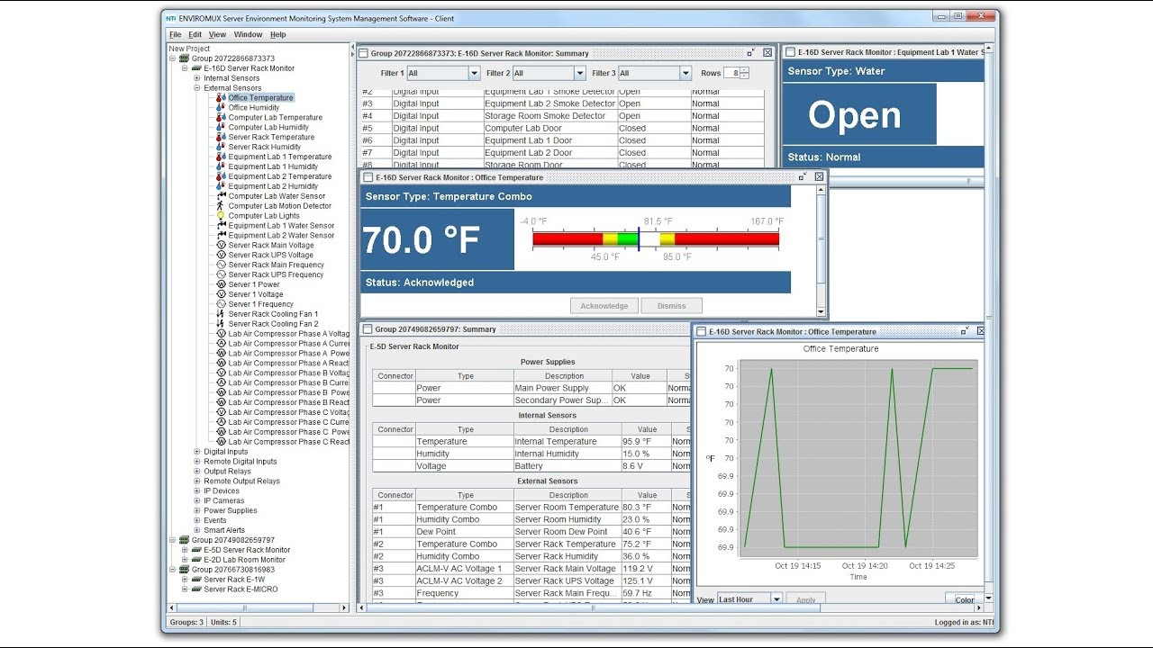This screenshot has width=1153, height=648.
Task: Expand the E-2D Lab Room Monitor node
Action: click(185, 560)
